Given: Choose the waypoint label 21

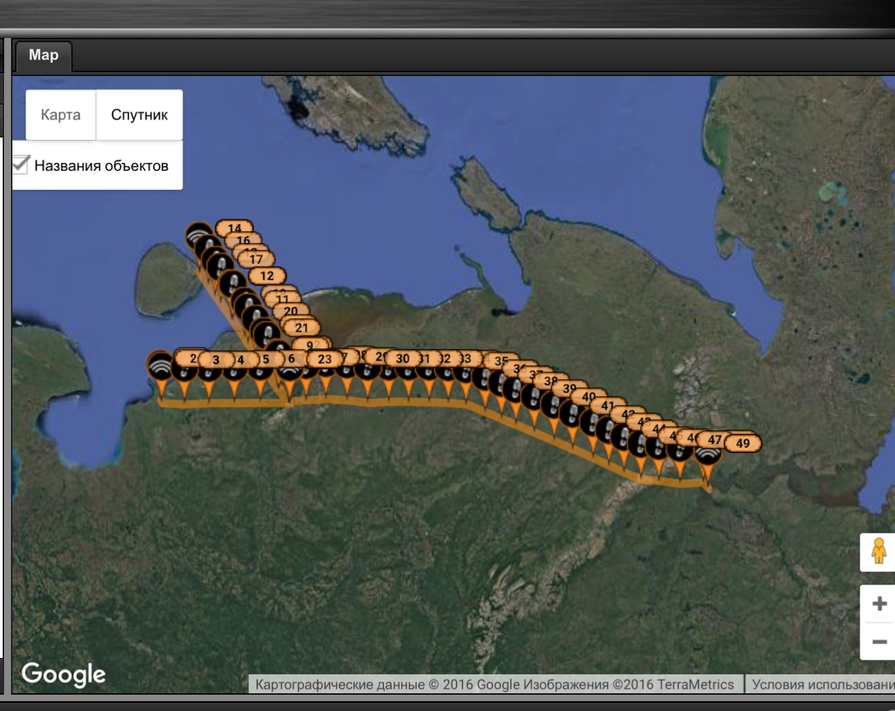Looking at the screenshot, I should (301, 327).
